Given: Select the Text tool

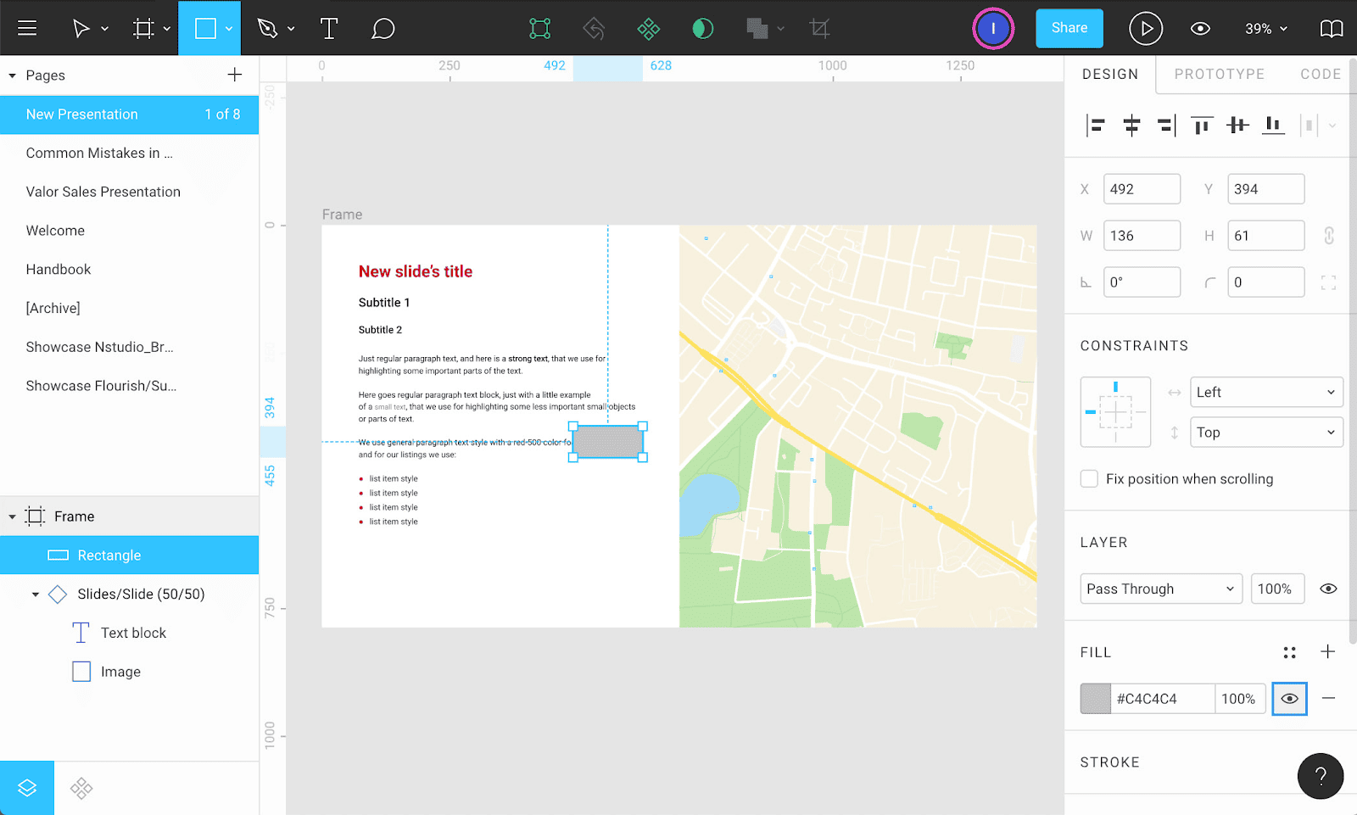Looking at the screenshot, I should (329, 29).
